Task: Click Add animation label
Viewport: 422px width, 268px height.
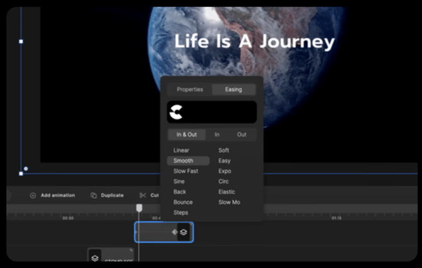Action: pyautogui.click(x=58, y=195)
